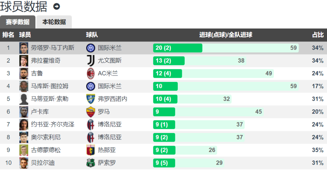Open the 弗拉霍维奇 player link
This screenshot has width=327, height=171.
(x=46, y=61)
